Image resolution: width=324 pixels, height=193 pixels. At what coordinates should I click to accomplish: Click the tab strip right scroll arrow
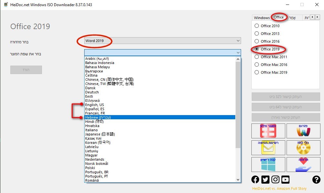coord(317,17)
